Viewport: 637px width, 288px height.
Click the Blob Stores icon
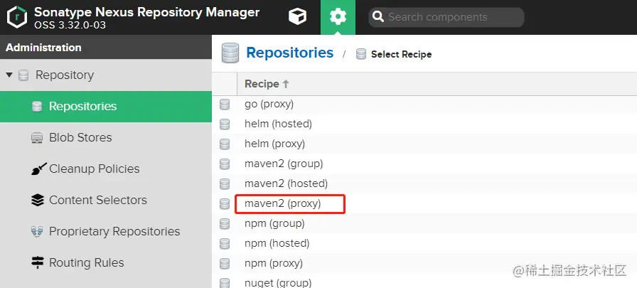click(37, 138)
